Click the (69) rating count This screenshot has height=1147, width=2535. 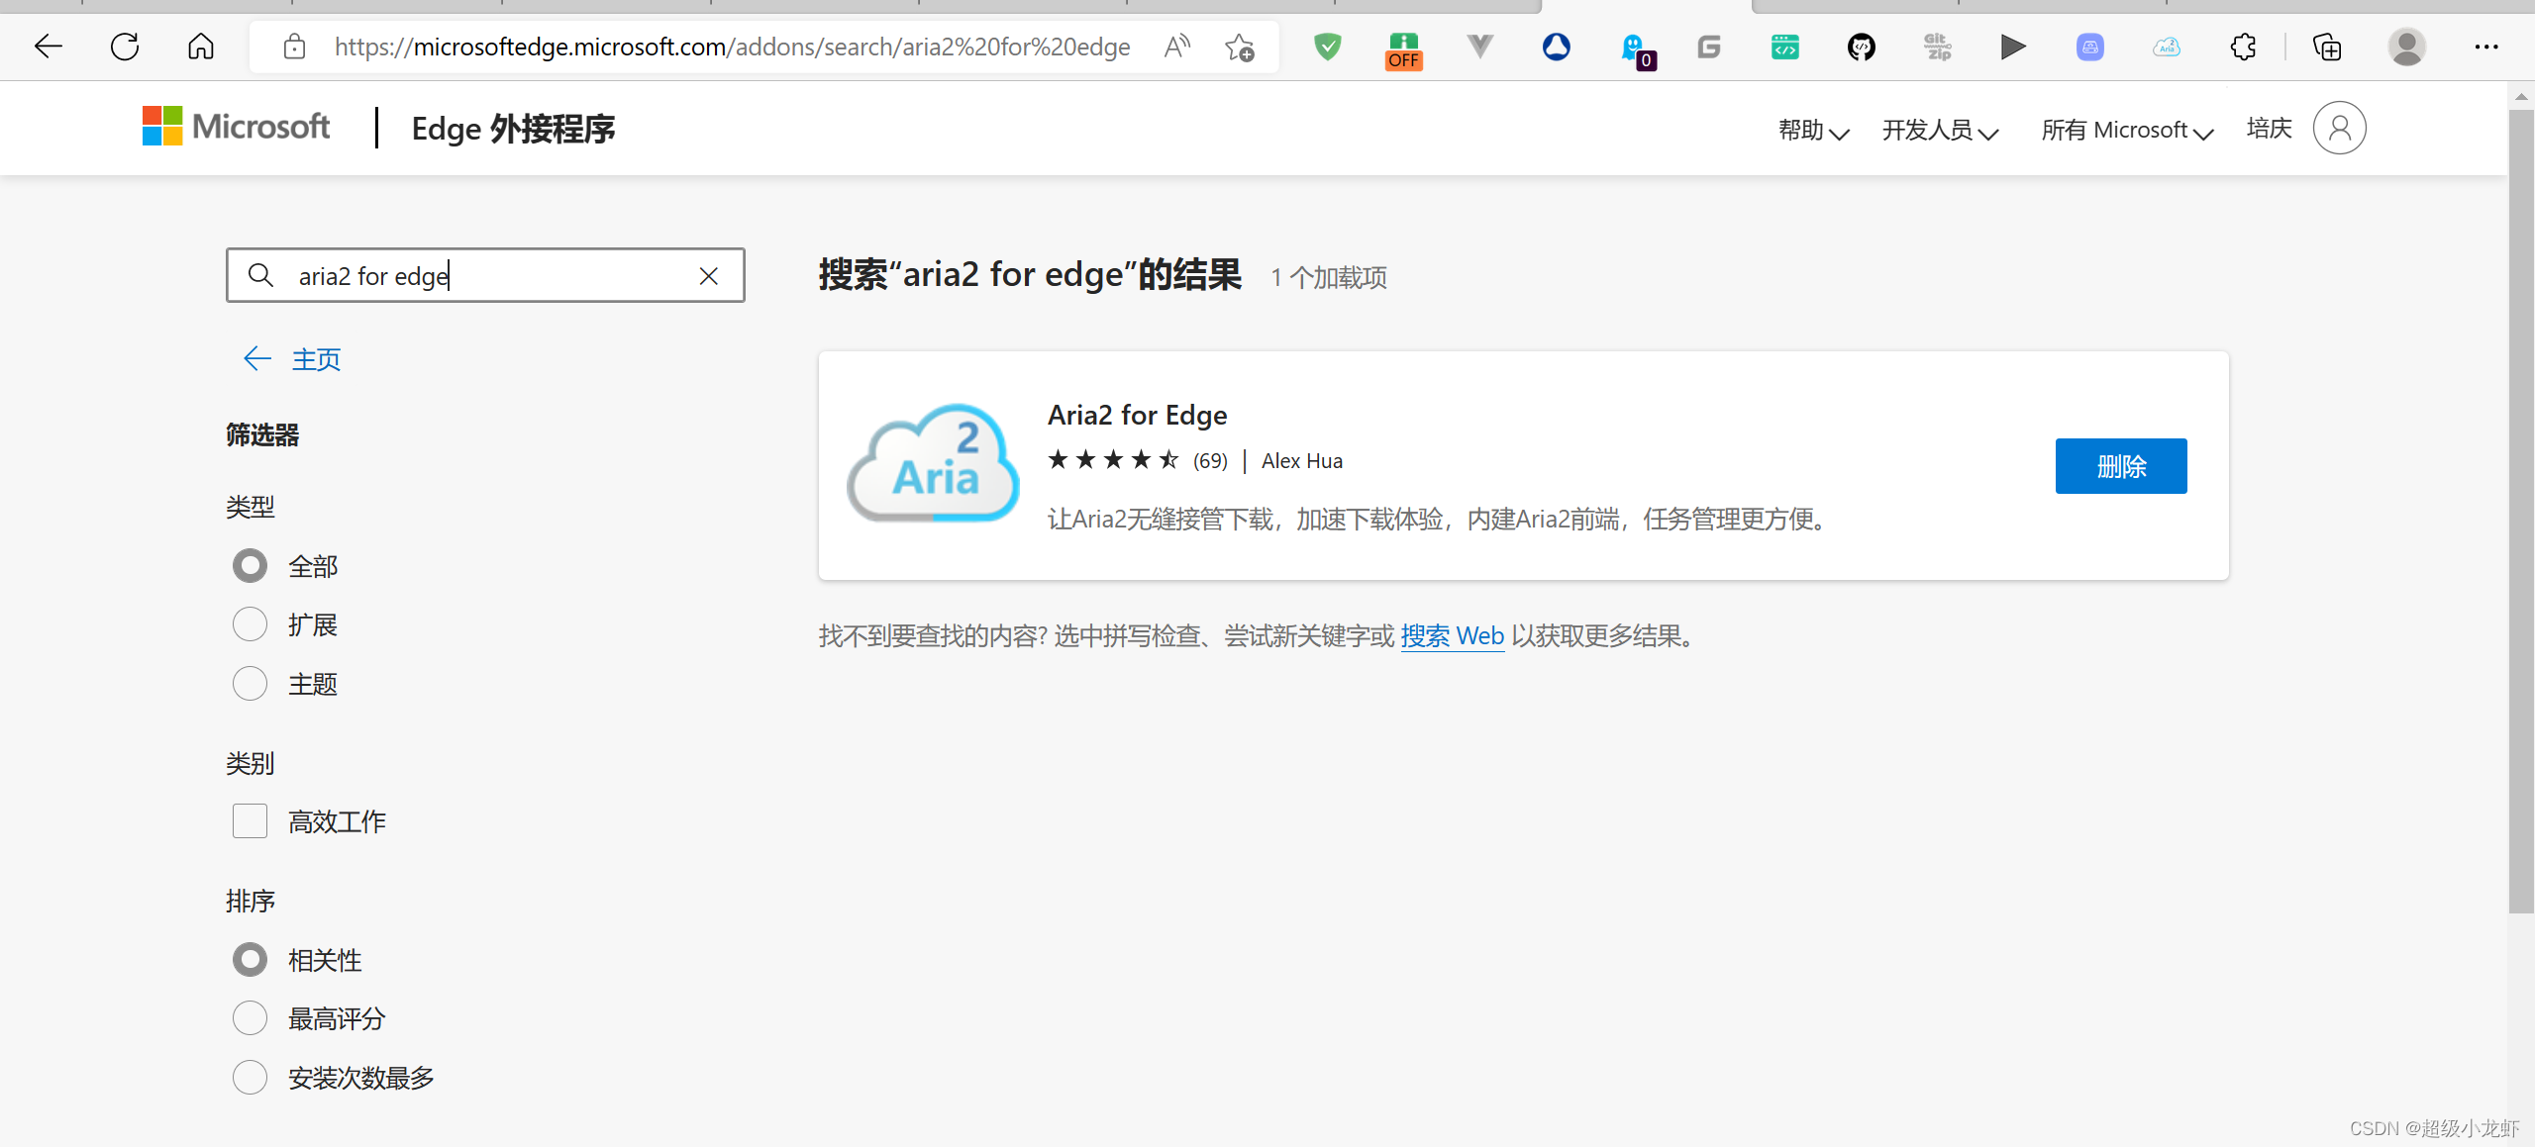click(1210, 461)
